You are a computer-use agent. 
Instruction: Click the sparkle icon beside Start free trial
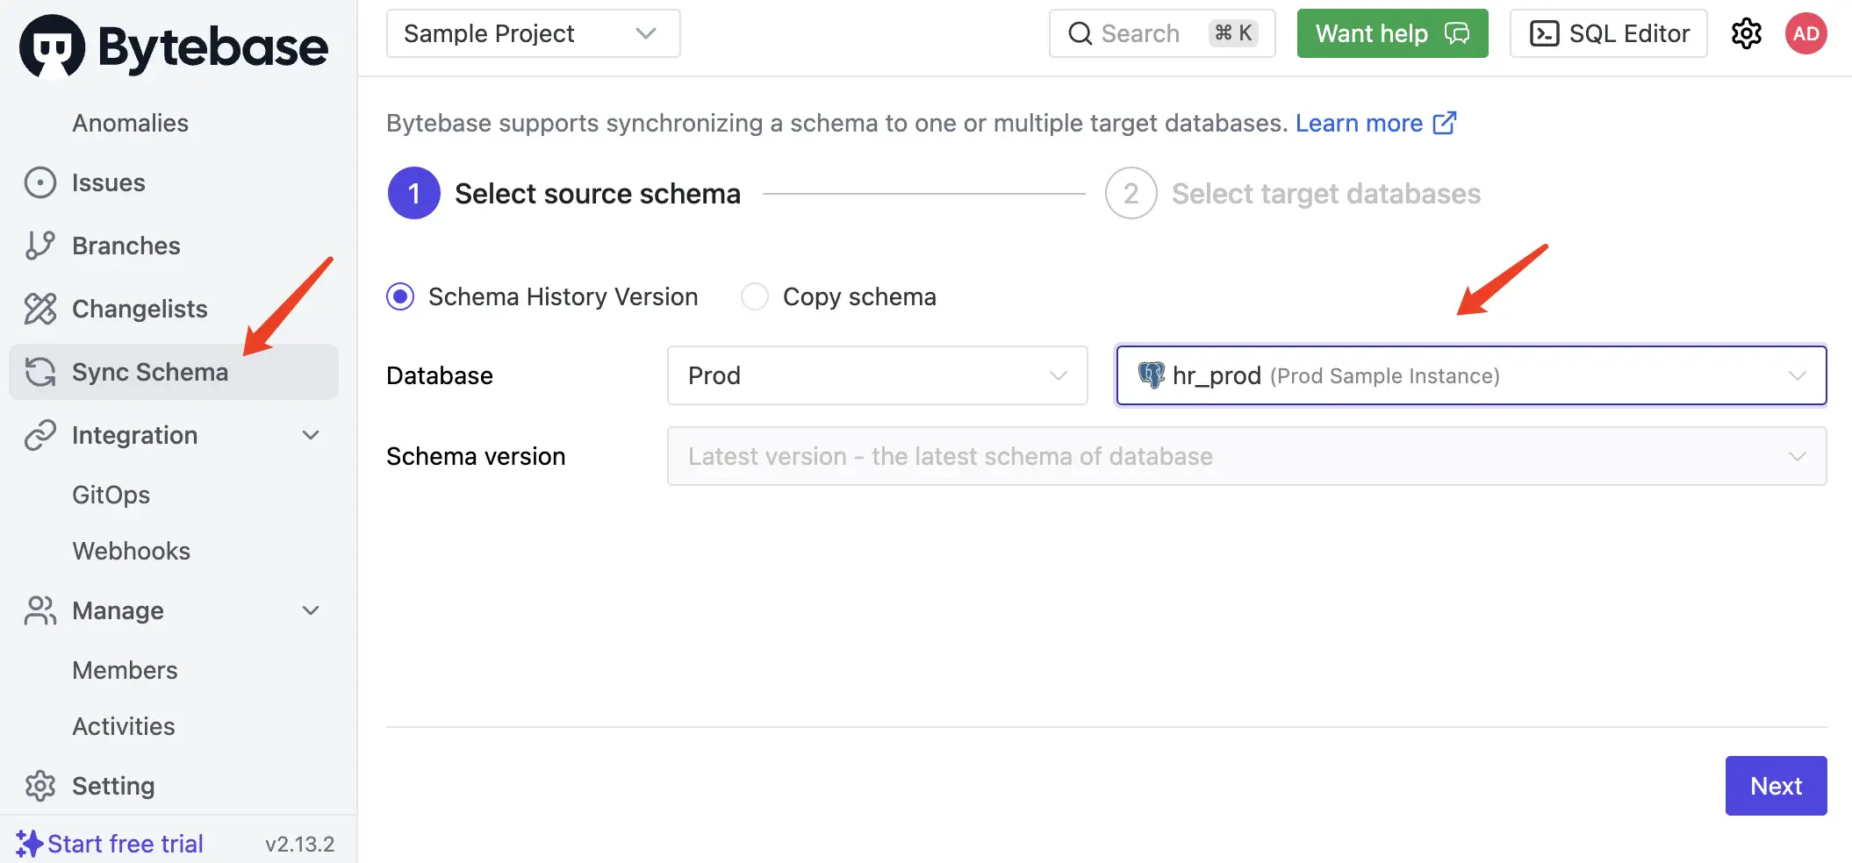29,844
